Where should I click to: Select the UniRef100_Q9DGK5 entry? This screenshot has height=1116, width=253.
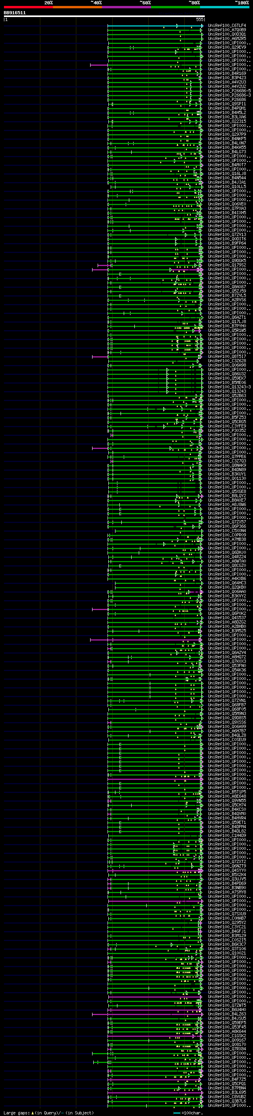point(227,261)
